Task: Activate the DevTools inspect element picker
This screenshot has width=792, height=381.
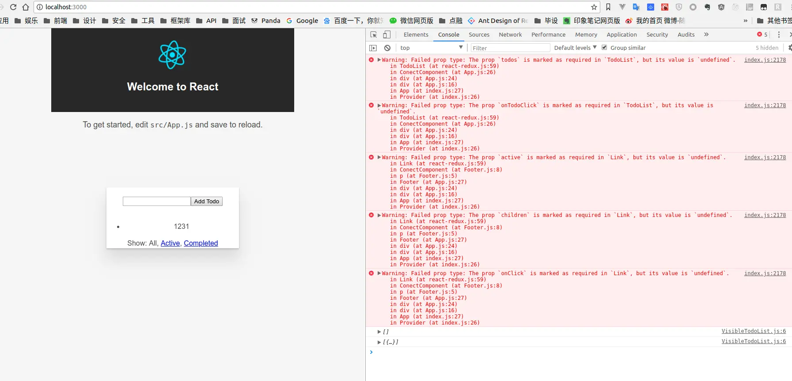Action: coord(374,35)
